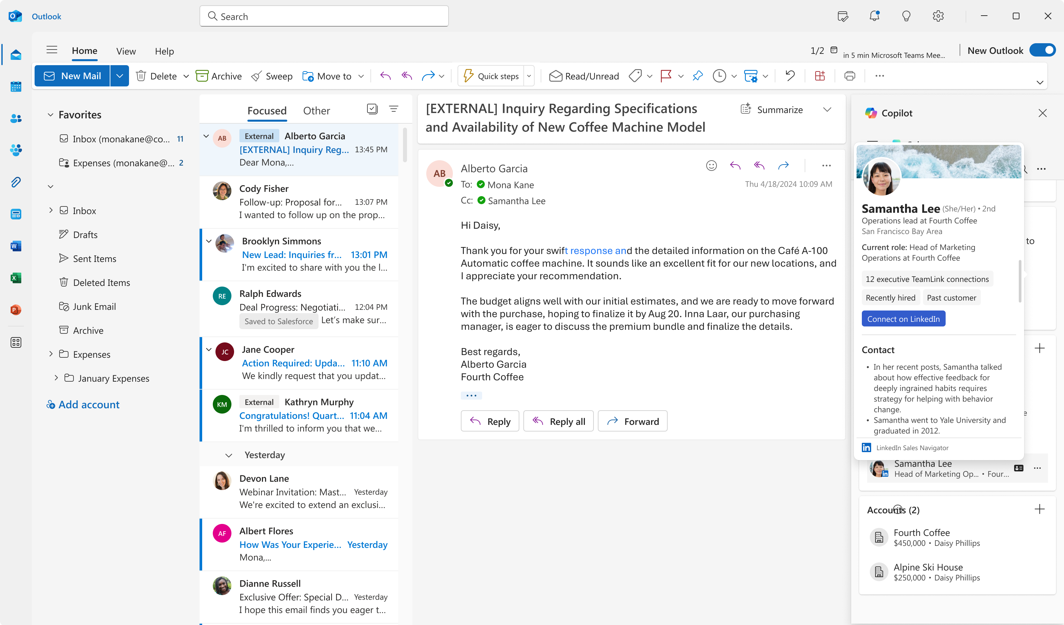This screenshot has height=625, width=1064.
Task: Click the Search box
Action: point(324,16)
